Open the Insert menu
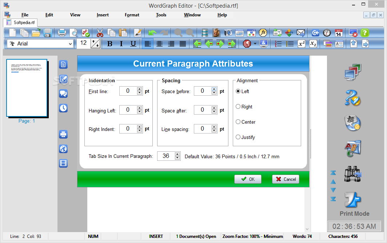 click(x=103, y=15)
